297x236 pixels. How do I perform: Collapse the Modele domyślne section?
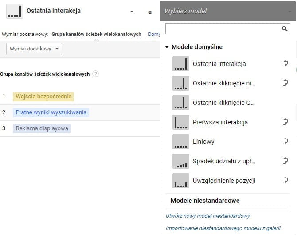[x=167, y=47]
